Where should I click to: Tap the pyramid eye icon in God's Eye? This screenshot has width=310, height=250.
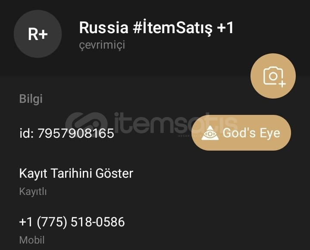(x=210, y=133)
